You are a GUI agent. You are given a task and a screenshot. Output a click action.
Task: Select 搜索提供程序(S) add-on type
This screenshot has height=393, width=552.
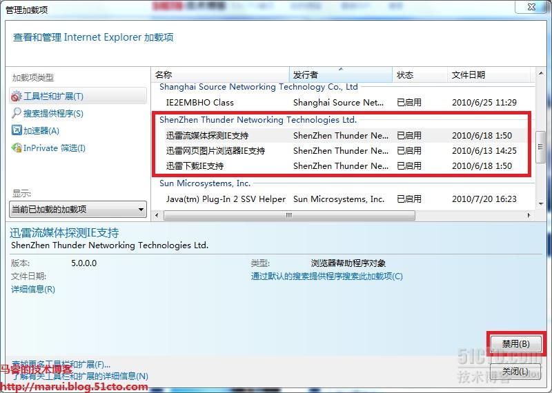coord(53,113)
